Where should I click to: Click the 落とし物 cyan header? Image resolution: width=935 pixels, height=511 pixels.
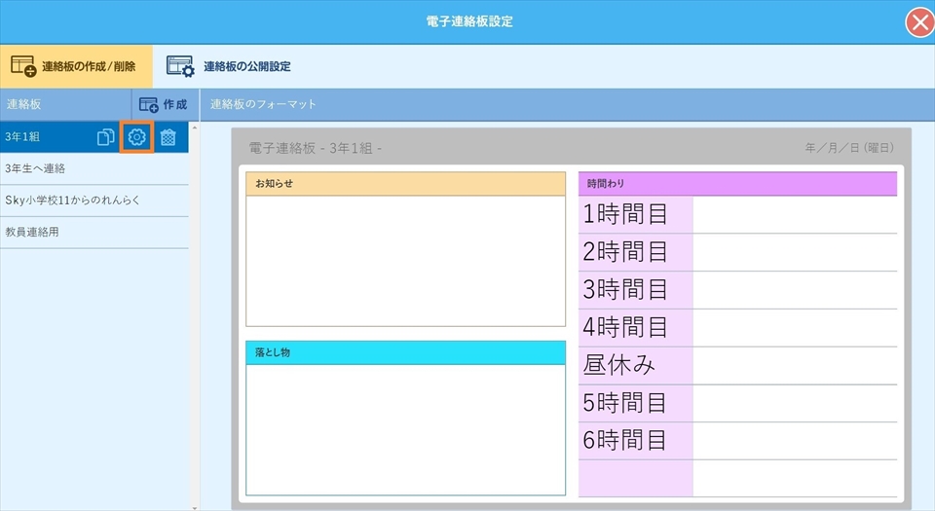[405, 352]
